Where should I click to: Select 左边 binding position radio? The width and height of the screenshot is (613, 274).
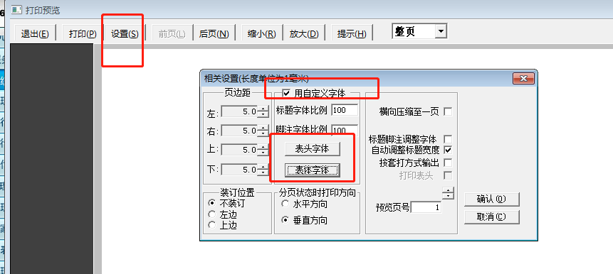pos(212,214)
